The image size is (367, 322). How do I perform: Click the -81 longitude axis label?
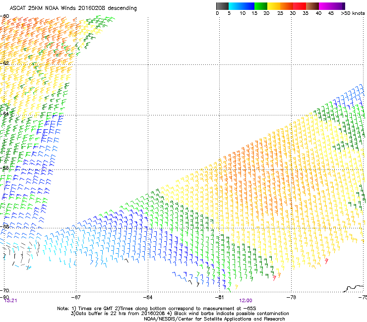tap(220, 297)
